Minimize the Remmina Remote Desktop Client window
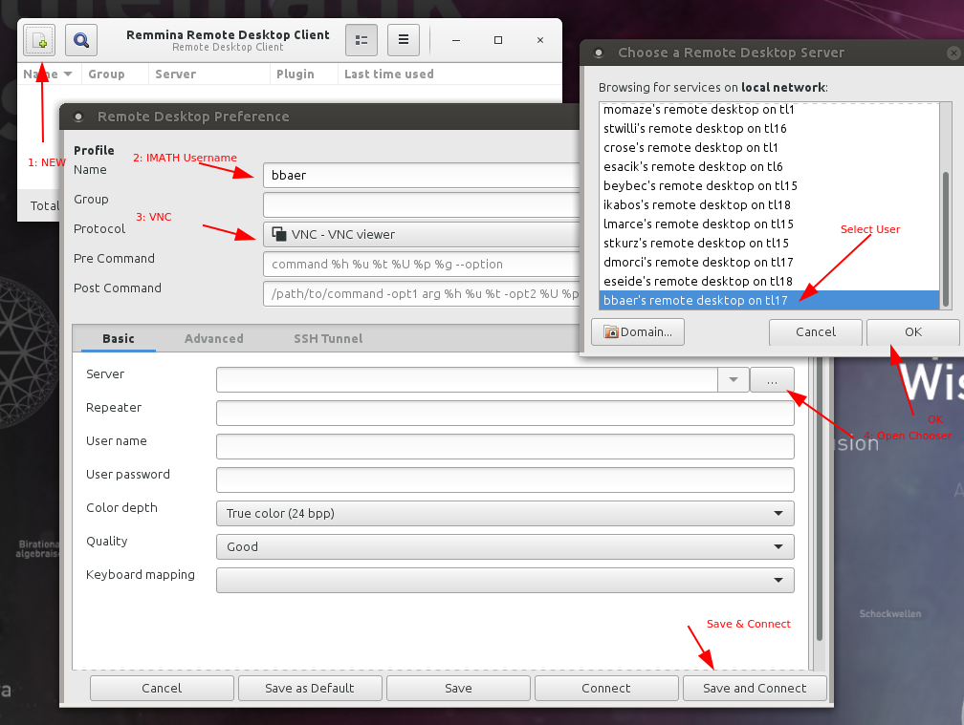Image resolution: width=964 pixels, height=725 pixels. point(456,40)
